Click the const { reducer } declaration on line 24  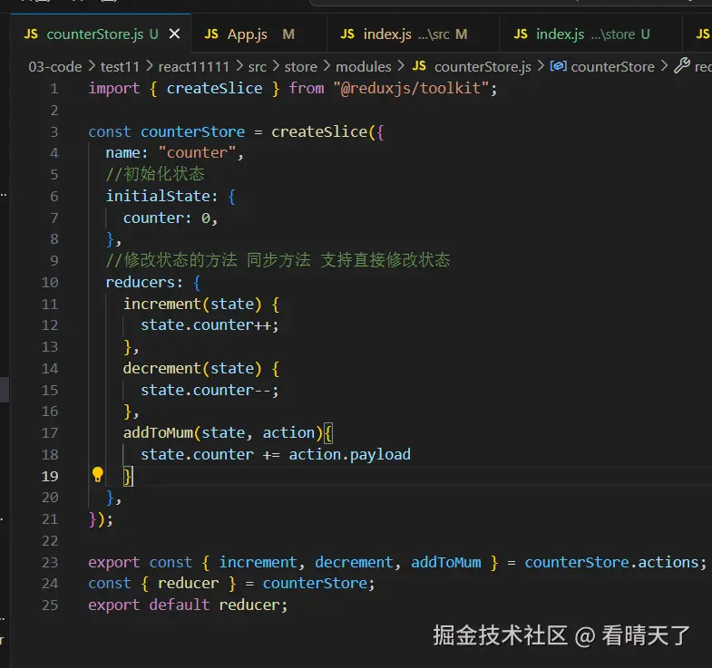tap(231, 584)
